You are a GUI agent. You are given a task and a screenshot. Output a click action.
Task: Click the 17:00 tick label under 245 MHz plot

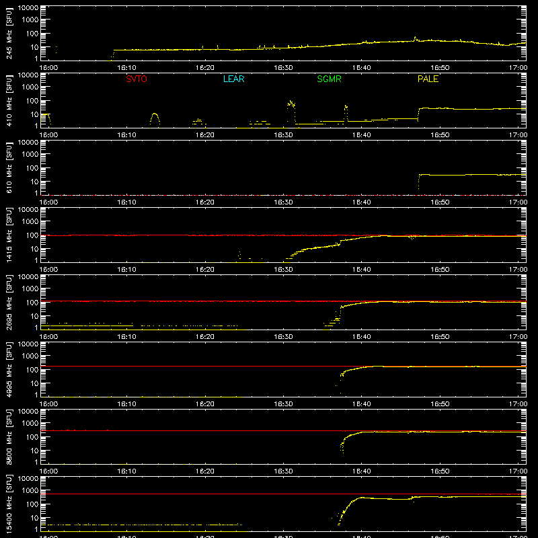point(518,68)
